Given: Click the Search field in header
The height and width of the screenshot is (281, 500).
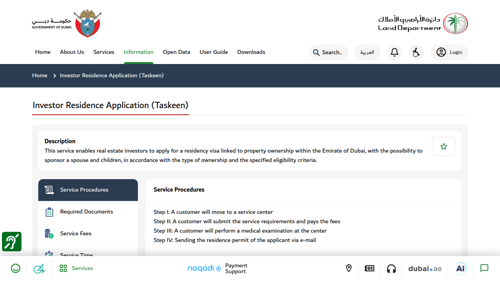Looking at the screenshot, I should click(329, 52).
